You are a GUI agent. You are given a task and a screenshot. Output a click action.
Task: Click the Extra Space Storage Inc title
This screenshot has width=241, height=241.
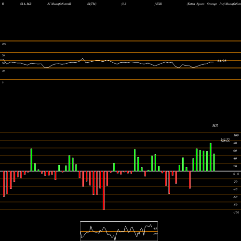205,4
